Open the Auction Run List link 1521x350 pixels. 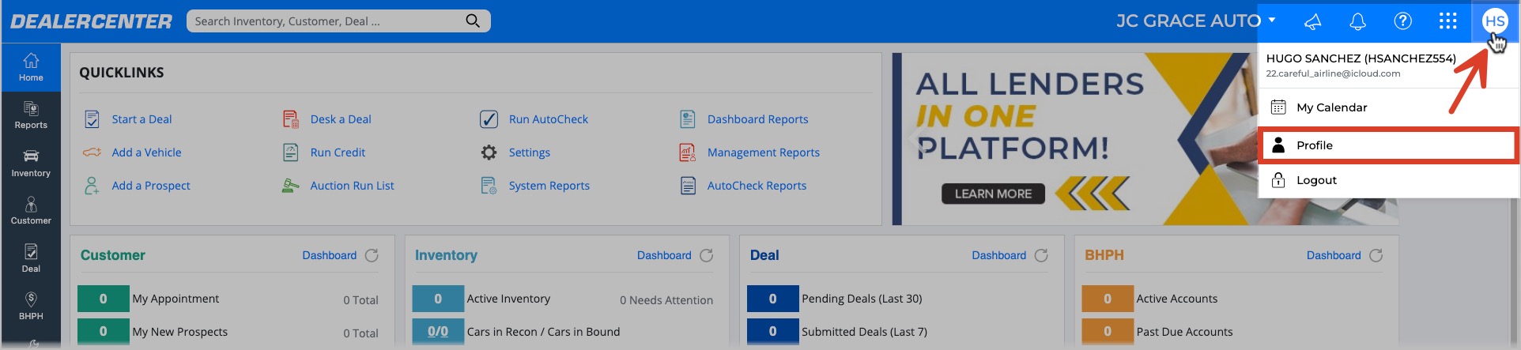pos(352,186)
